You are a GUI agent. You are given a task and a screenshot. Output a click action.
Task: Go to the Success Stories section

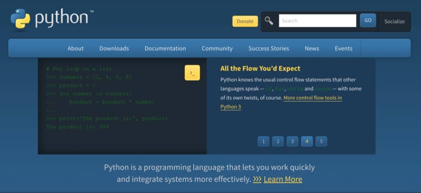coord(268,48)
